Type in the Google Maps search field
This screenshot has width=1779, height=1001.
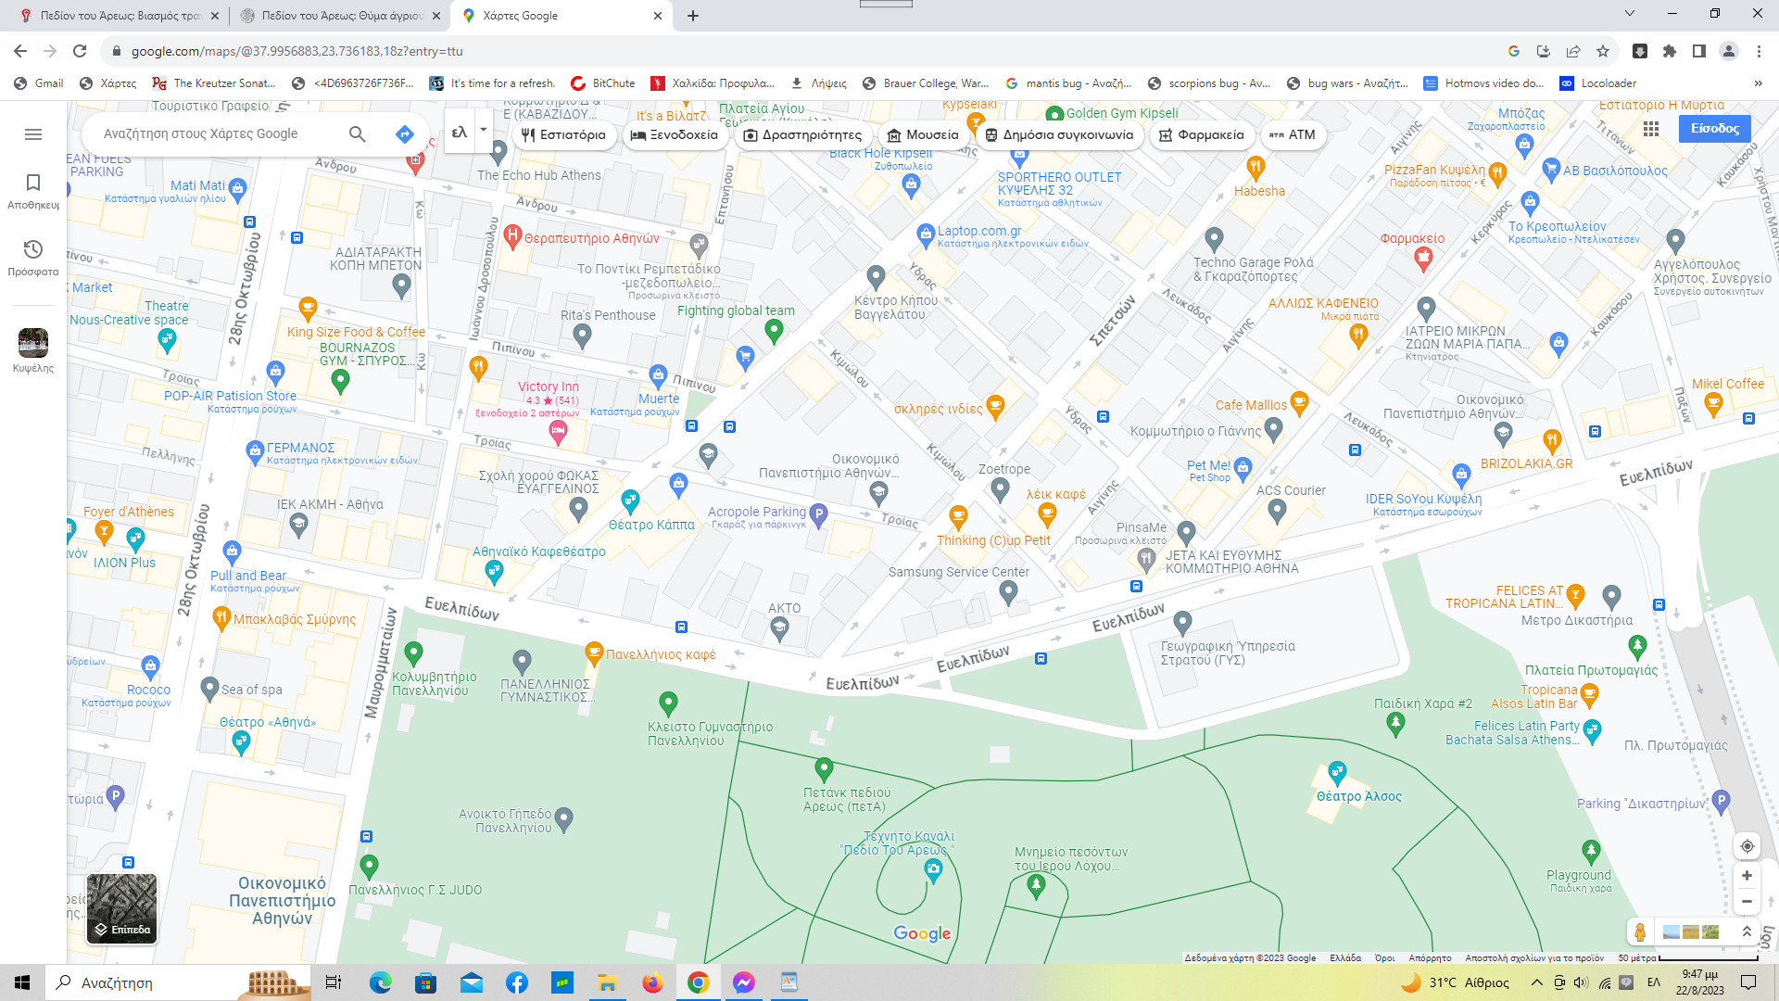[218, 133]
